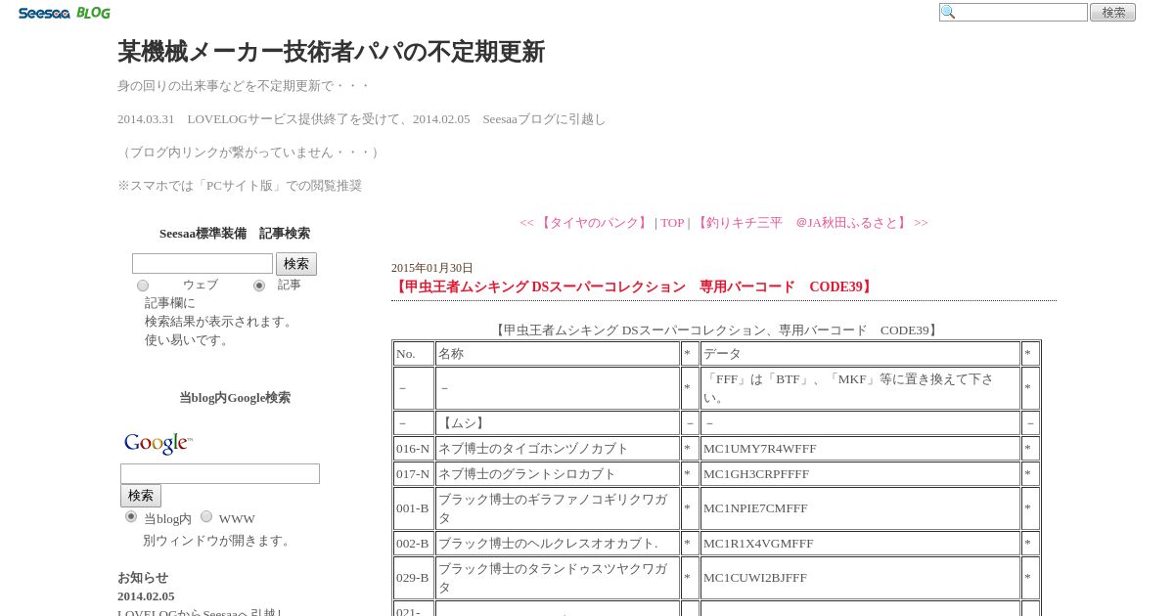Select the WWW radio button
Viewport: 1174px width, 616px height.
tap(206, 516)
